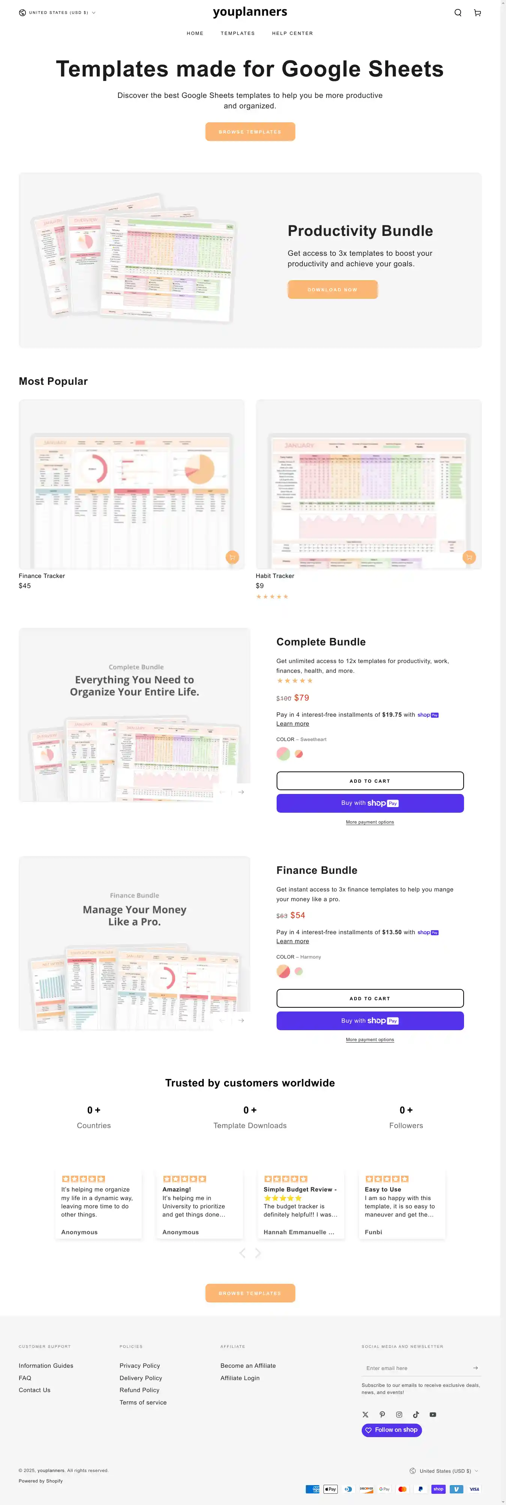Screen dimensions: 506x1505
Task: Submit newsletter email with the arrow icon
Action: tap(475, 1368)
